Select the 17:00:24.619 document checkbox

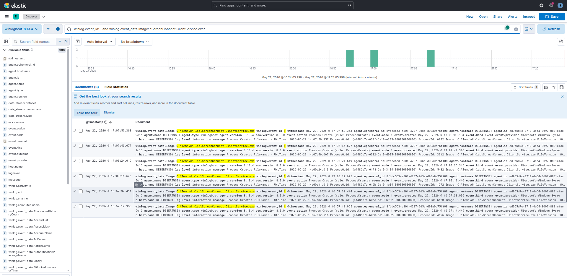[x=81, y=161]
